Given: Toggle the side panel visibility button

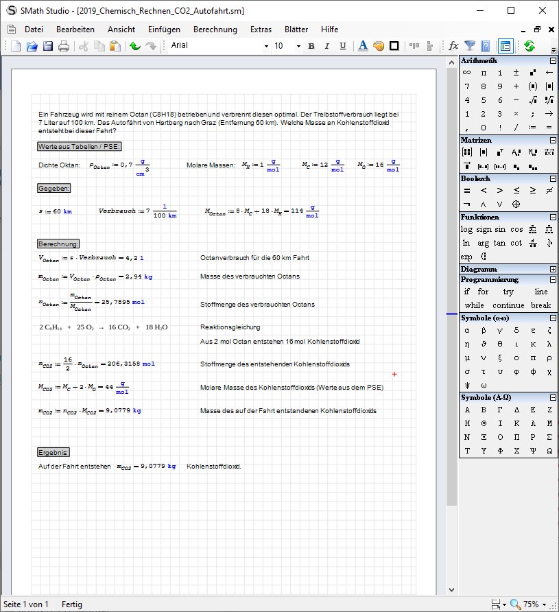Looking at the screenshot, I should coord(506,46).
